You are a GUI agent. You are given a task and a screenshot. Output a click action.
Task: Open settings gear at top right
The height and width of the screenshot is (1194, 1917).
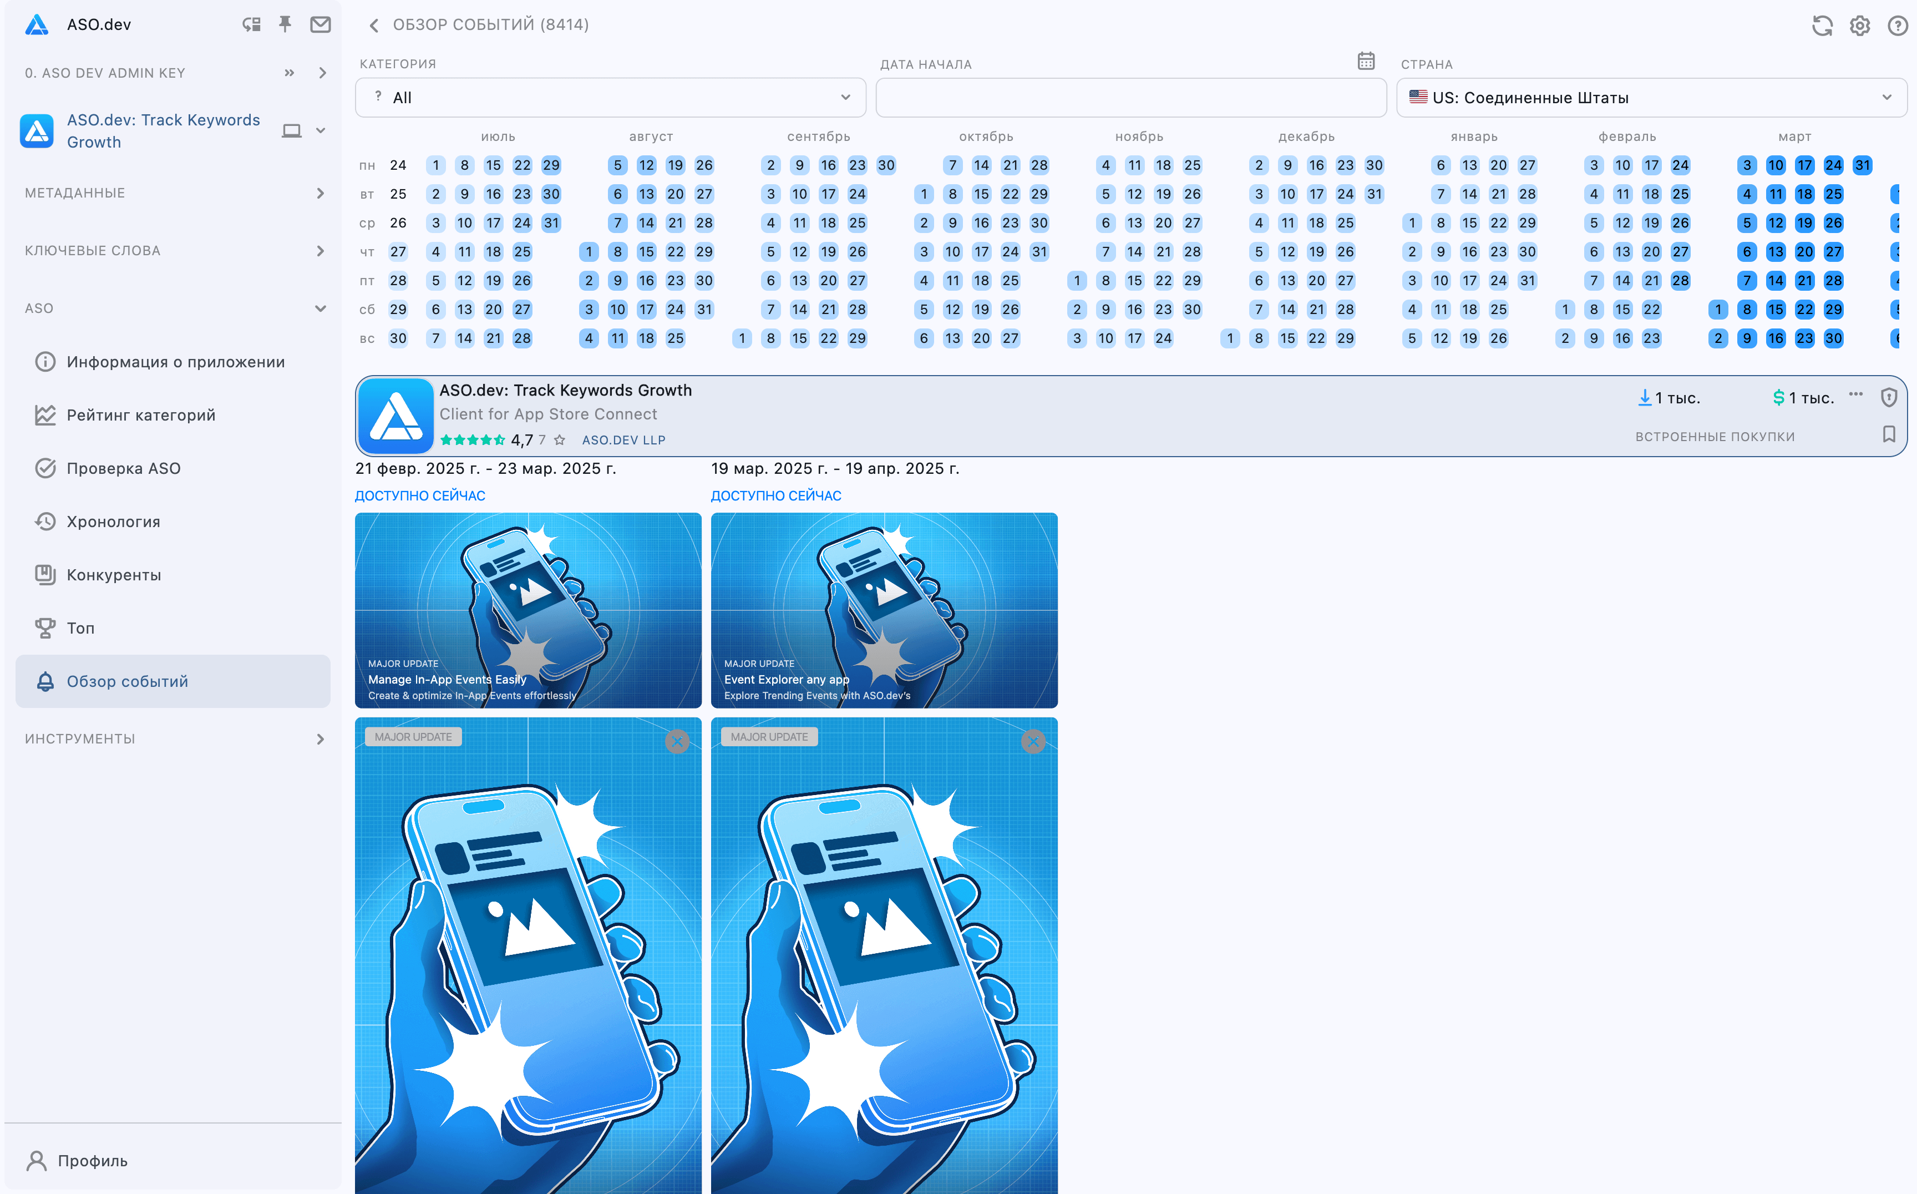tap(1860, 26)
